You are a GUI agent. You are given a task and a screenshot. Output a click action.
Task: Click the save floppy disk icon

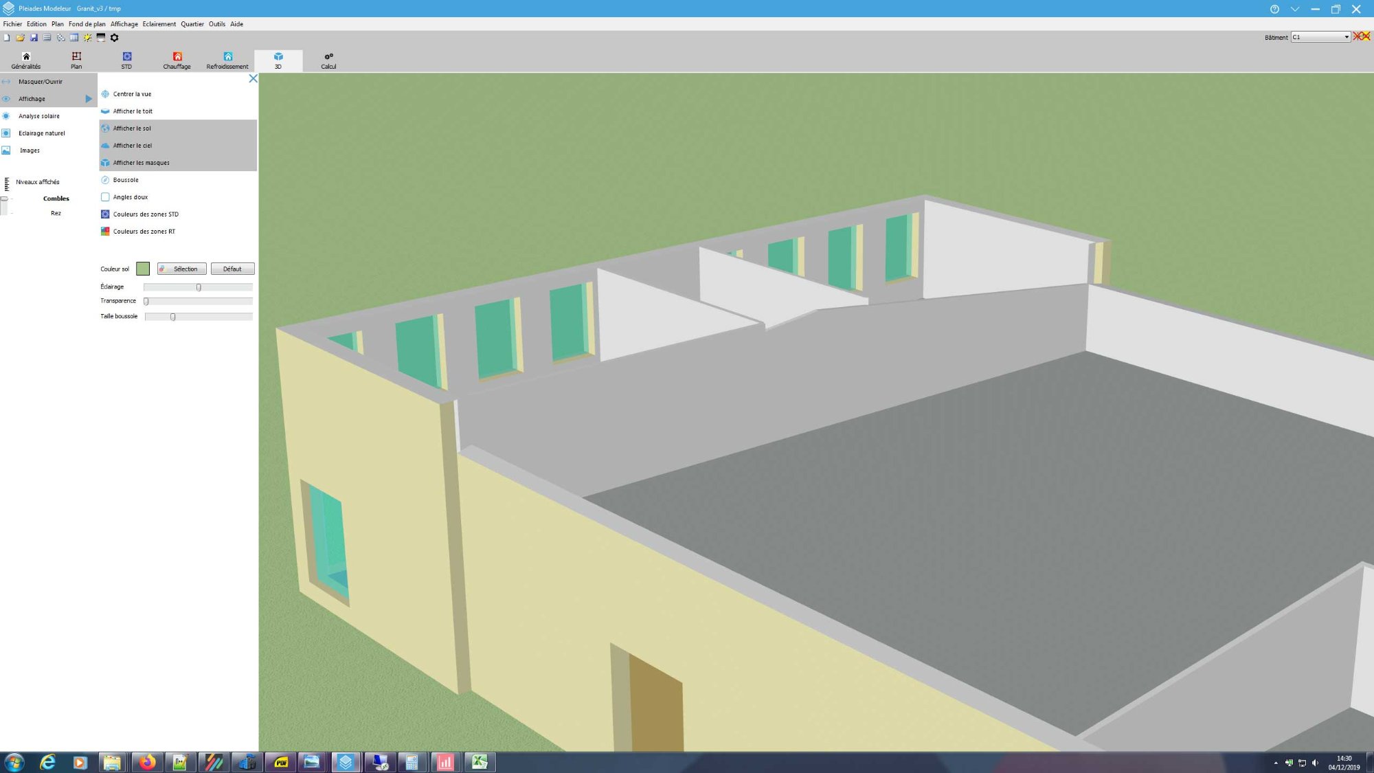[x=34, y=38]
